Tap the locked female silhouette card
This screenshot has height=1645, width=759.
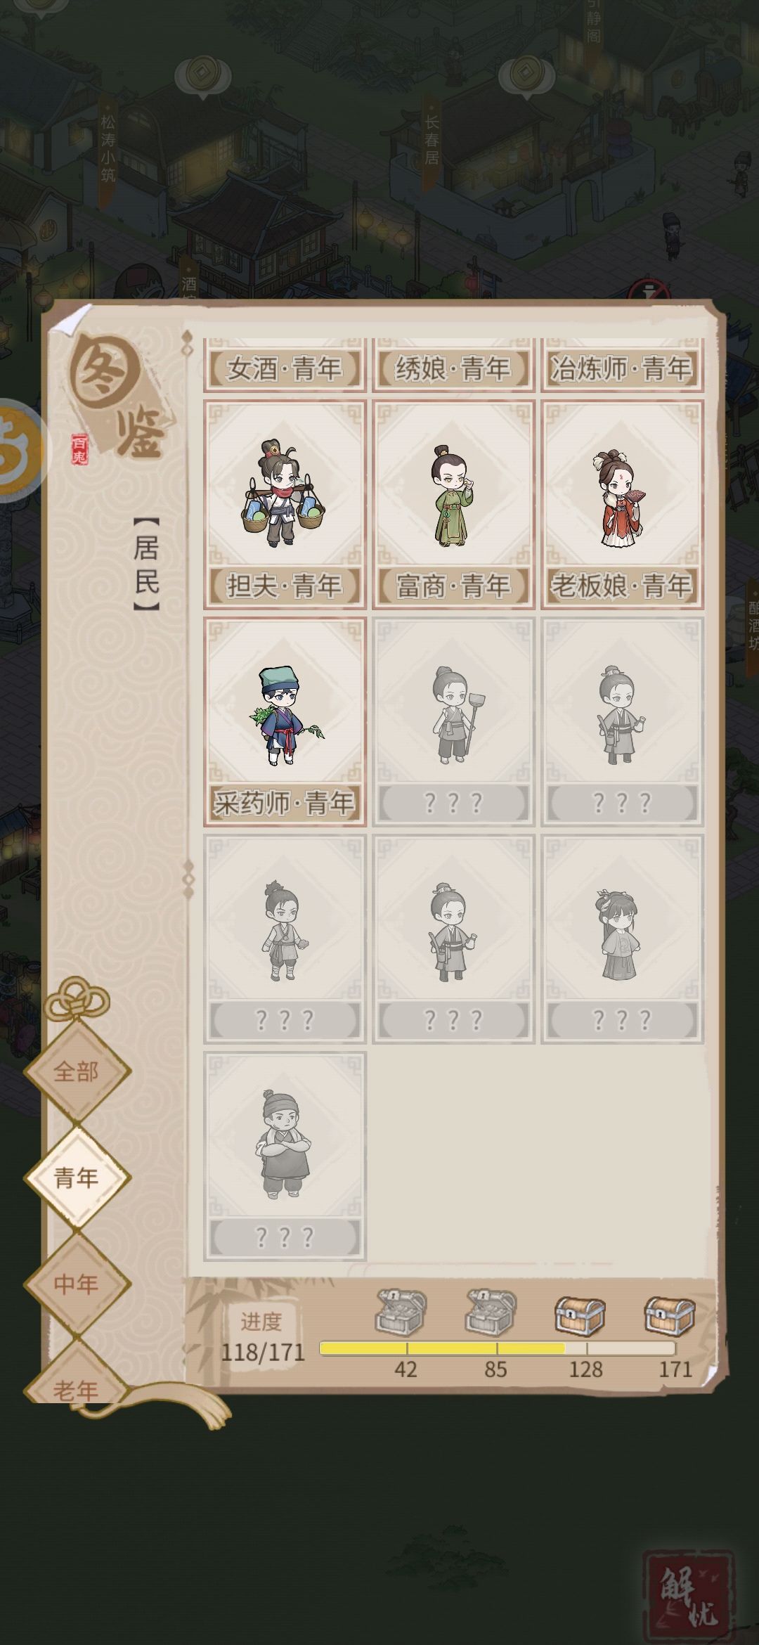622,939
